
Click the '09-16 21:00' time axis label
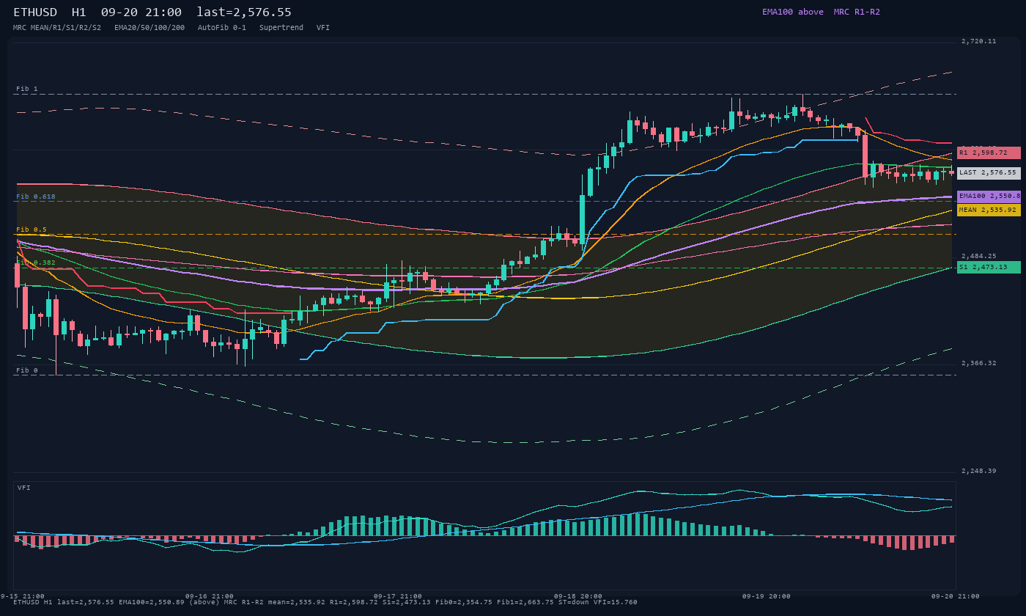tap(210, 596)
